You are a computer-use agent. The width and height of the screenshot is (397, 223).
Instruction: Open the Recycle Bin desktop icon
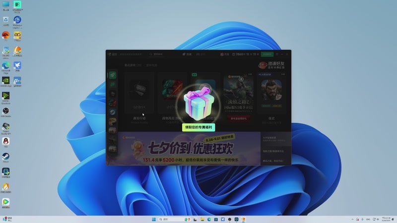(6, 21)
